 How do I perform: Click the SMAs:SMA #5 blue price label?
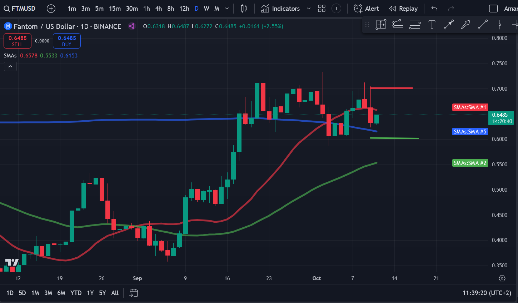470,132
